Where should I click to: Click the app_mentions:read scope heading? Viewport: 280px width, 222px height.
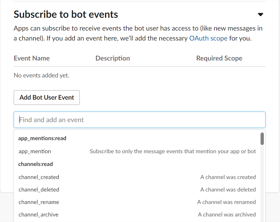click(x=42, y=138)
